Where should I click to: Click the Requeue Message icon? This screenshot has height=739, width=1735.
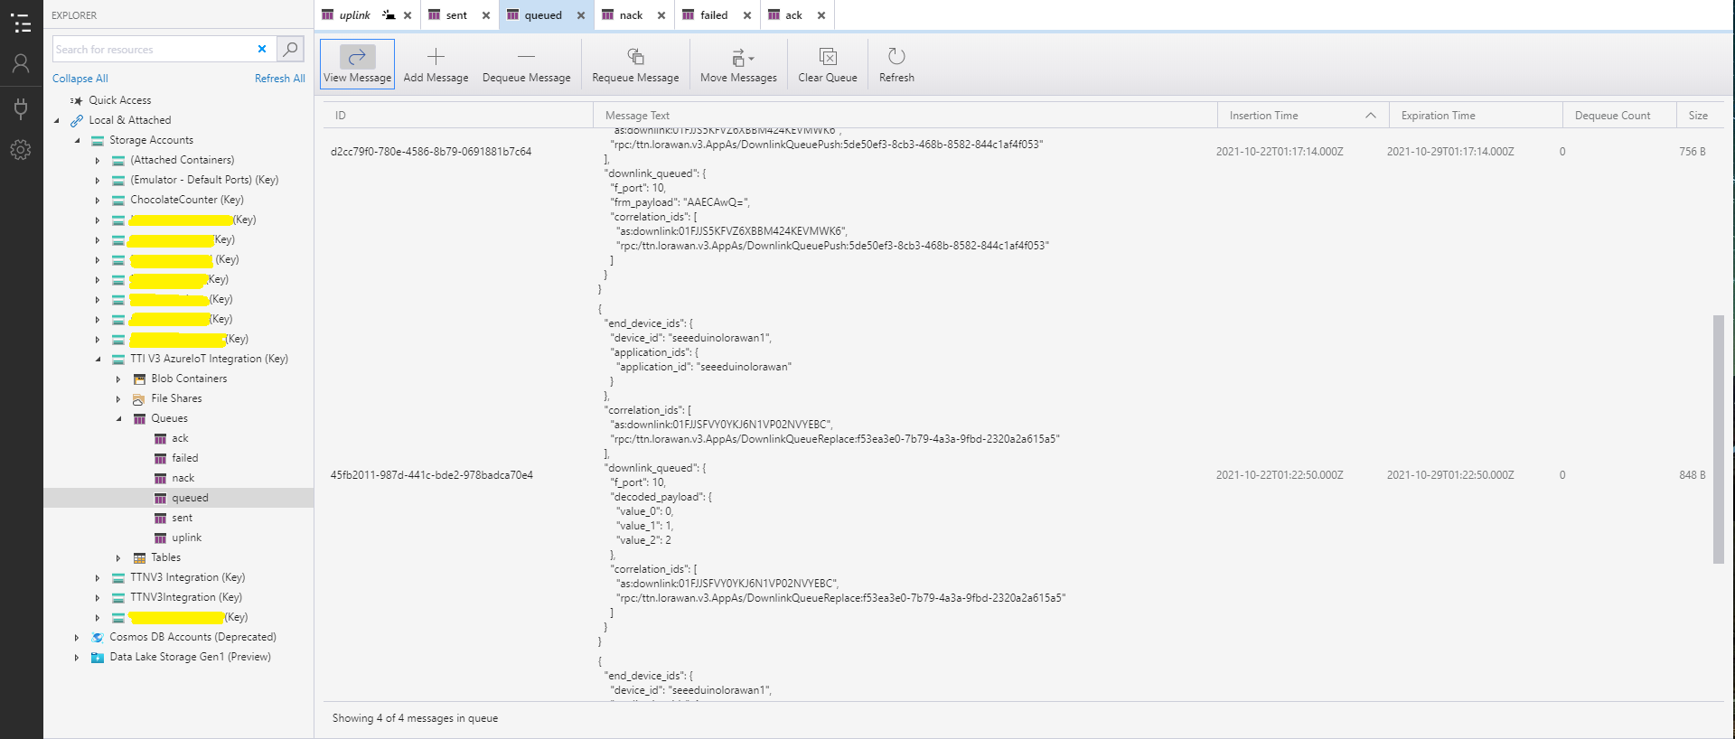point(635,57)
